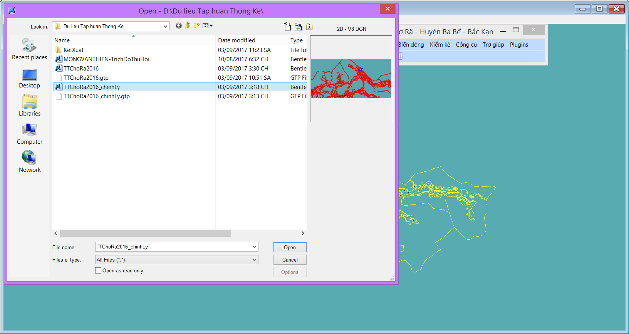Create a new folder
Image resolution: width=629 pixels, height=334 pixels.
point(196,26)
